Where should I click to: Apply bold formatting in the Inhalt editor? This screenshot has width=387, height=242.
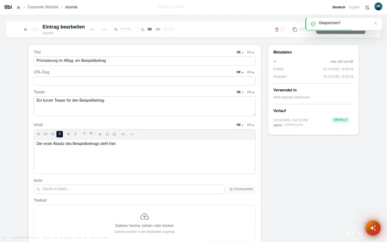(x=69, y=134)
